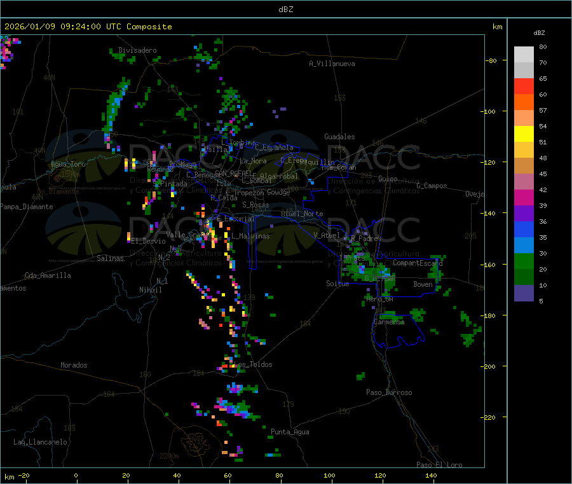Click the Paso_El_Loro label

439,465
